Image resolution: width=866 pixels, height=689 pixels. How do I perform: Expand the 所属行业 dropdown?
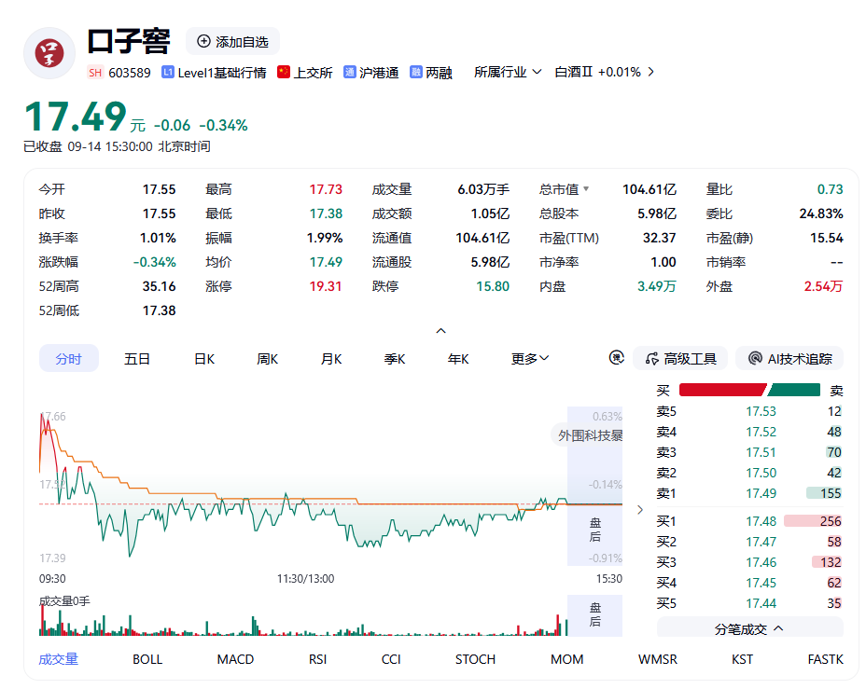coord(508,73)
